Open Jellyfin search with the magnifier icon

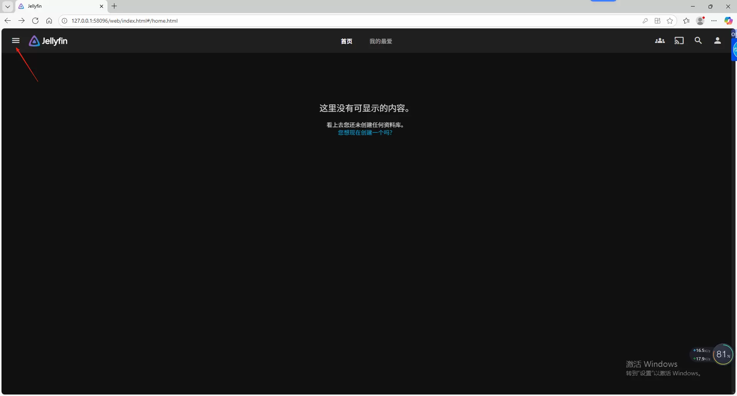[x=698, y=41]
